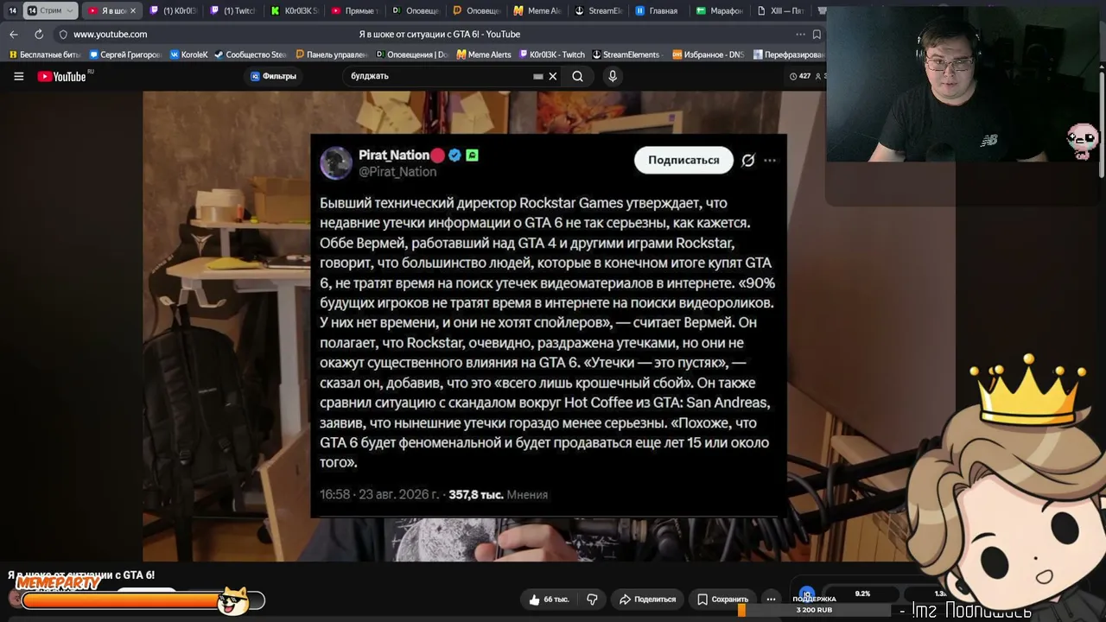Switch to the (1) Twitch tab
Image resolution: width=1106 pixels, height=622 pixels.
pos(233,11)
